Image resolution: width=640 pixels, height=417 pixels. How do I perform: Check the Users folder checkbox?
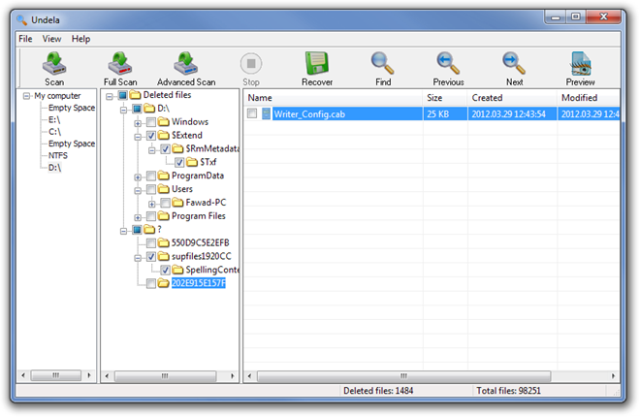point(151,189)
